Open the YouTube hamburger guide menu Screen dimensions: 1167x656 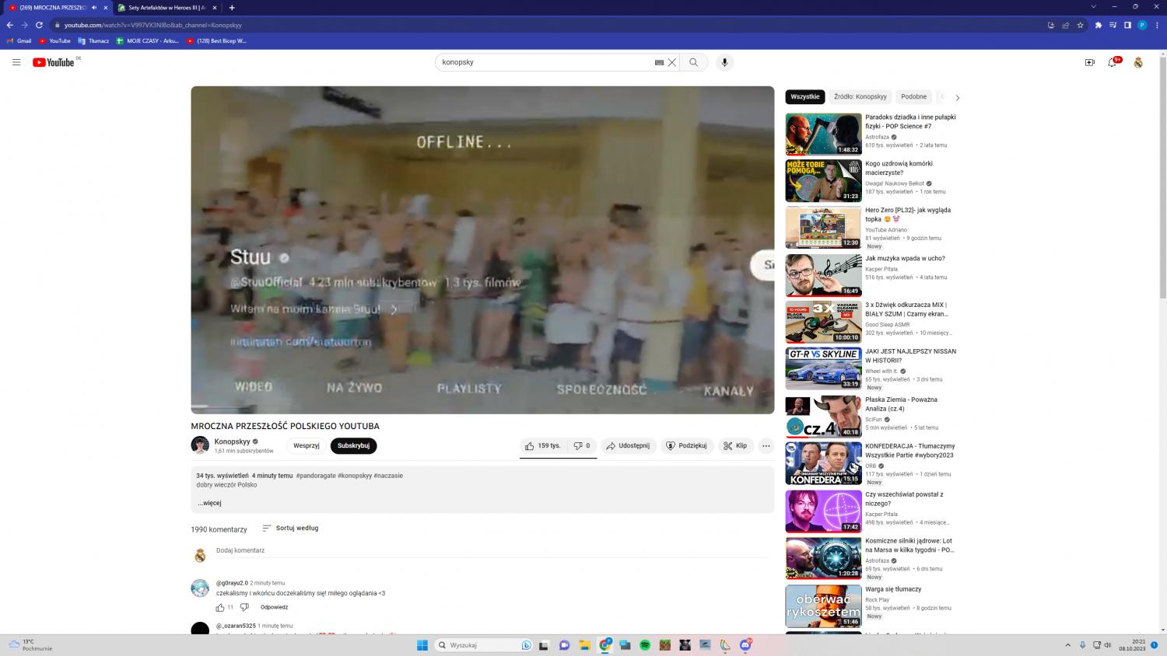point(16,62)
